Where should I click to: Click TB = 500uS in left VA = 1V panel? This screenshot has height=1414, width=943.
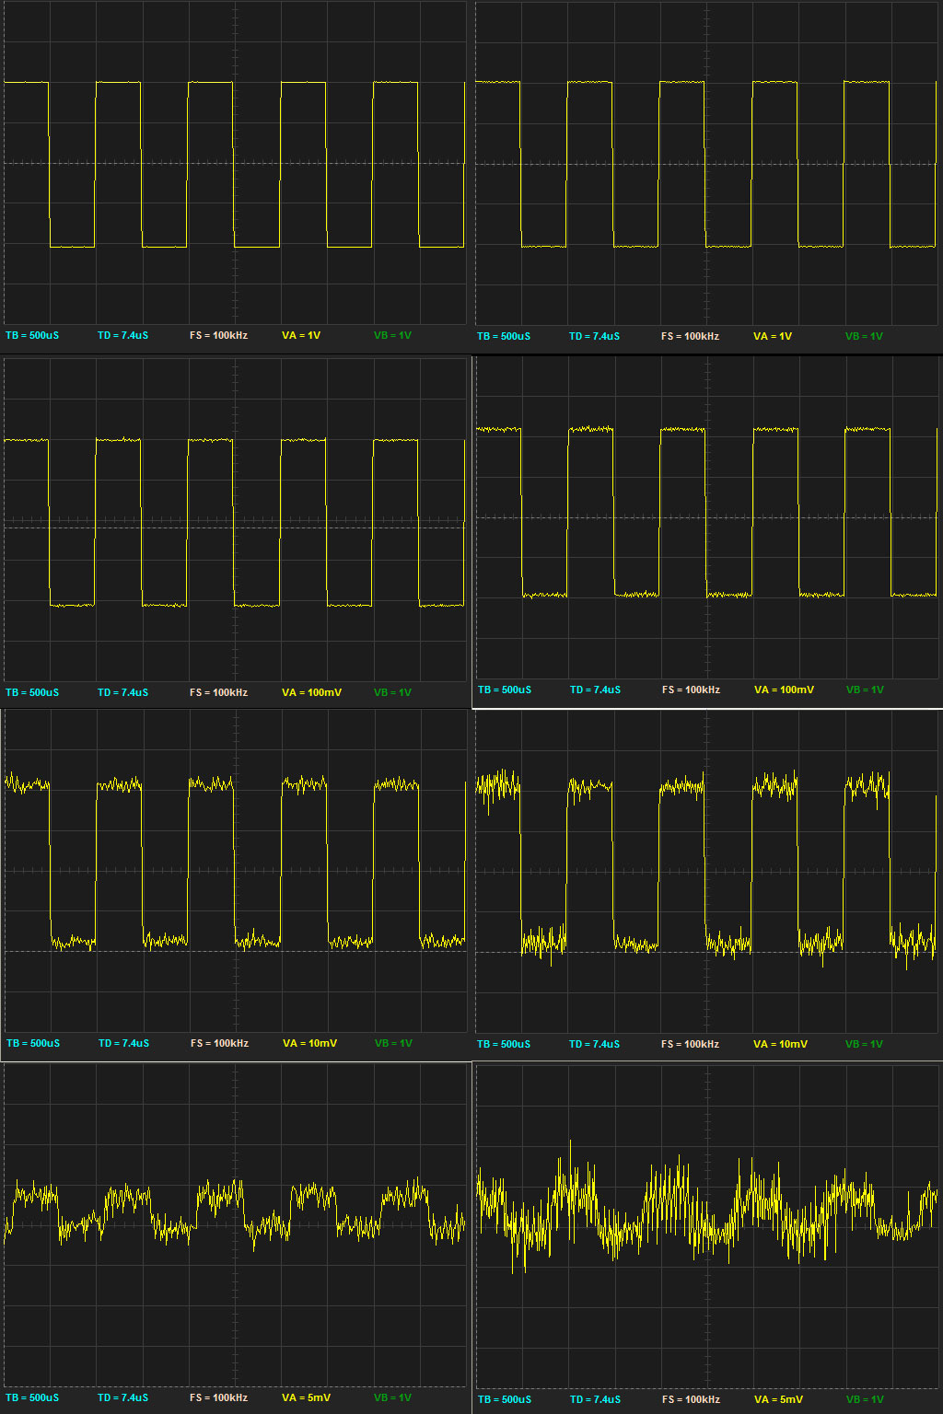pos(32,335)
